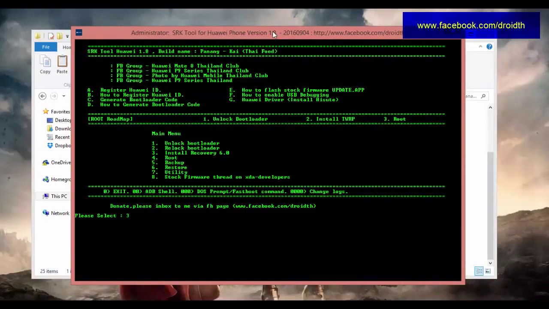The height and width of the screenshot is (309, 549).
Task: Select Homegroup in the navigation pane
Action: (x=57, y=179)
